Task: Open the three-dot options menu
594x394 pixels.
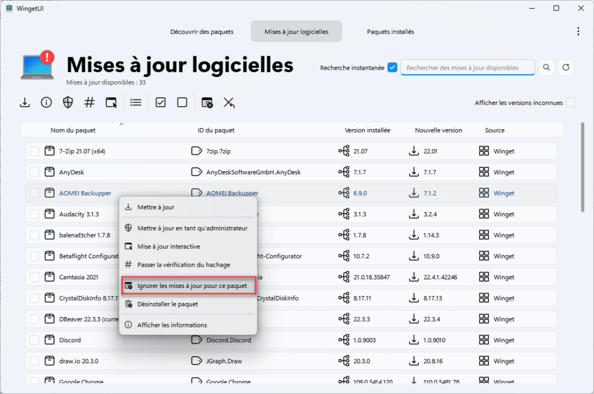Action: 578,31
